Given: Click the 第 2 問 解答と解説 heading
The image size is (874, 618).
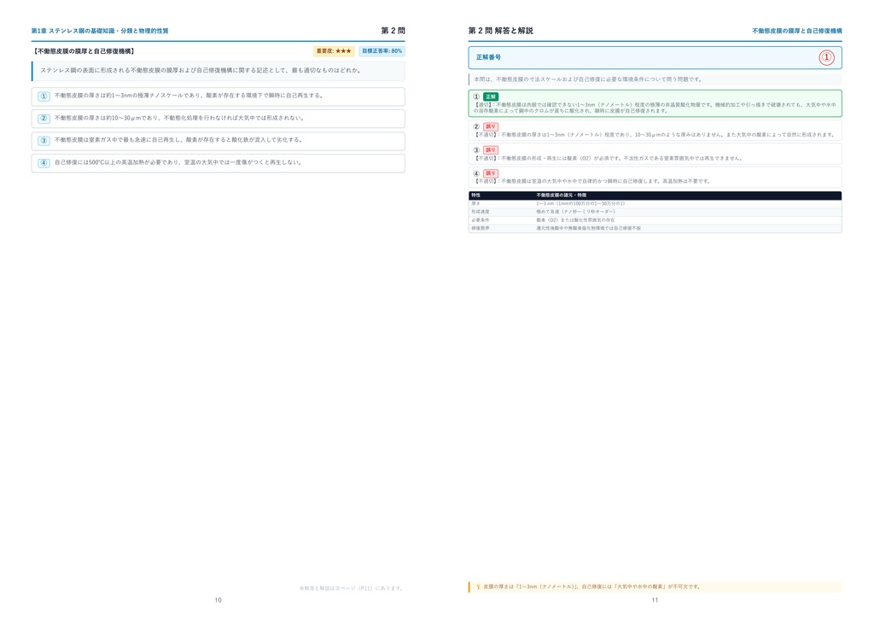Looking at the screenshot, I should pos(500,31).
